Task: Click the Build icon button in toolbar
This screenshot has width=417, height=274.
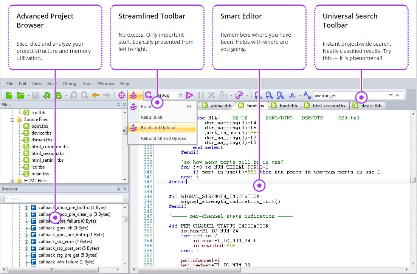Action: (x=133, y=95)
